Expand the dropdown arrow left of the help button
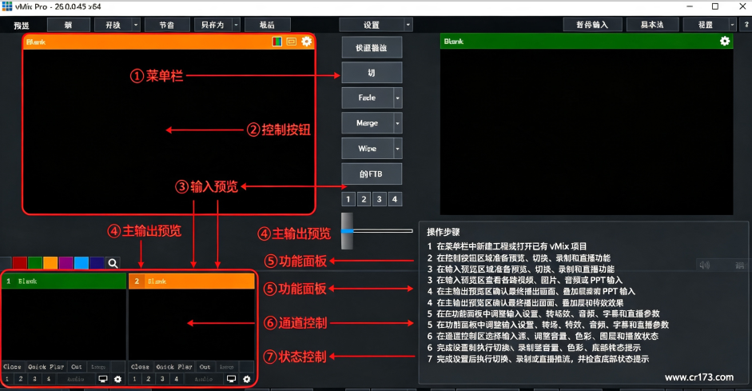The height and width of the screenshot is (391, 752). tap(732, 25)
